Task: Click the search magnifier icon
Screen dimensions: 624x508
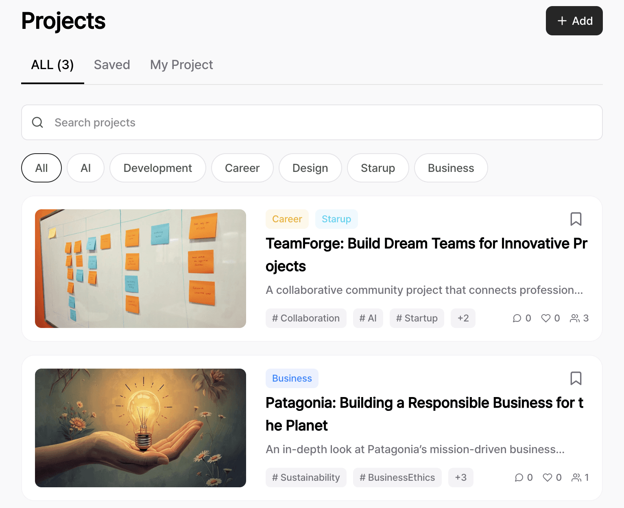Action: click(37, 122)
